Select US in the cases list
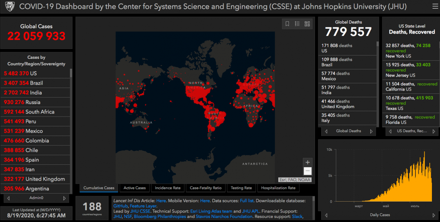Viewport: 440px width, 222px height. (x=36, y=73)
